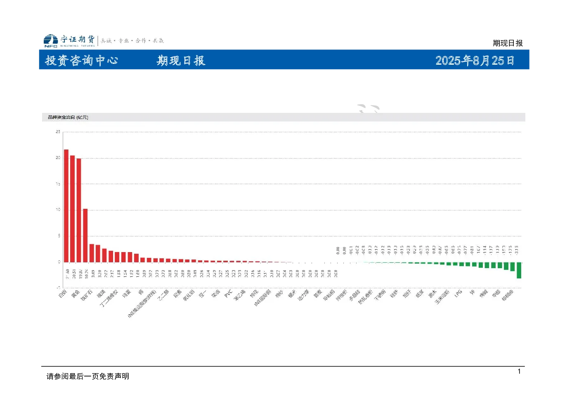Select the 菜油 axis label
This screenshot has height=409, width=579.
pyautogui.click(x=216, y=294)
